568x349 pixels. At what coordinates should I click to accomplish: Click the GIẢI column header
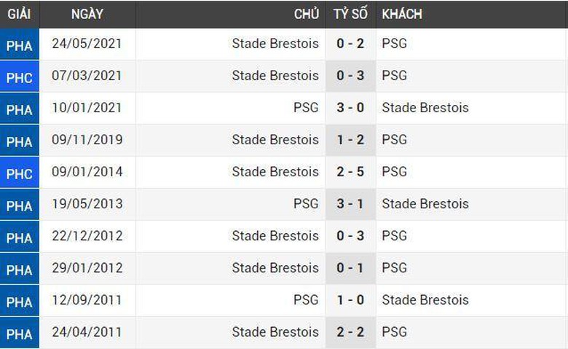(x=18, y=14)
